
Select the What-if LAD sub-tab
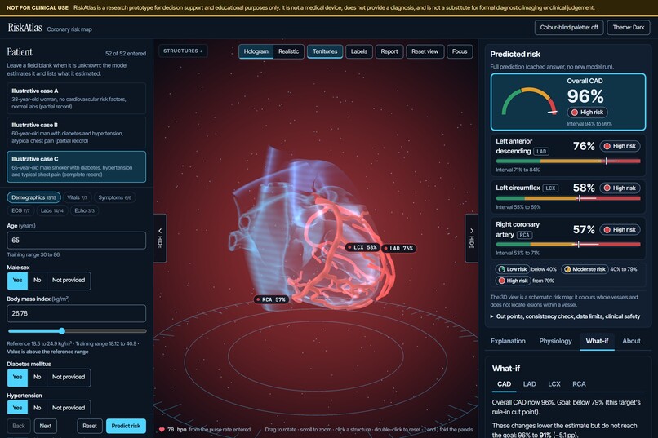point(529,384)
